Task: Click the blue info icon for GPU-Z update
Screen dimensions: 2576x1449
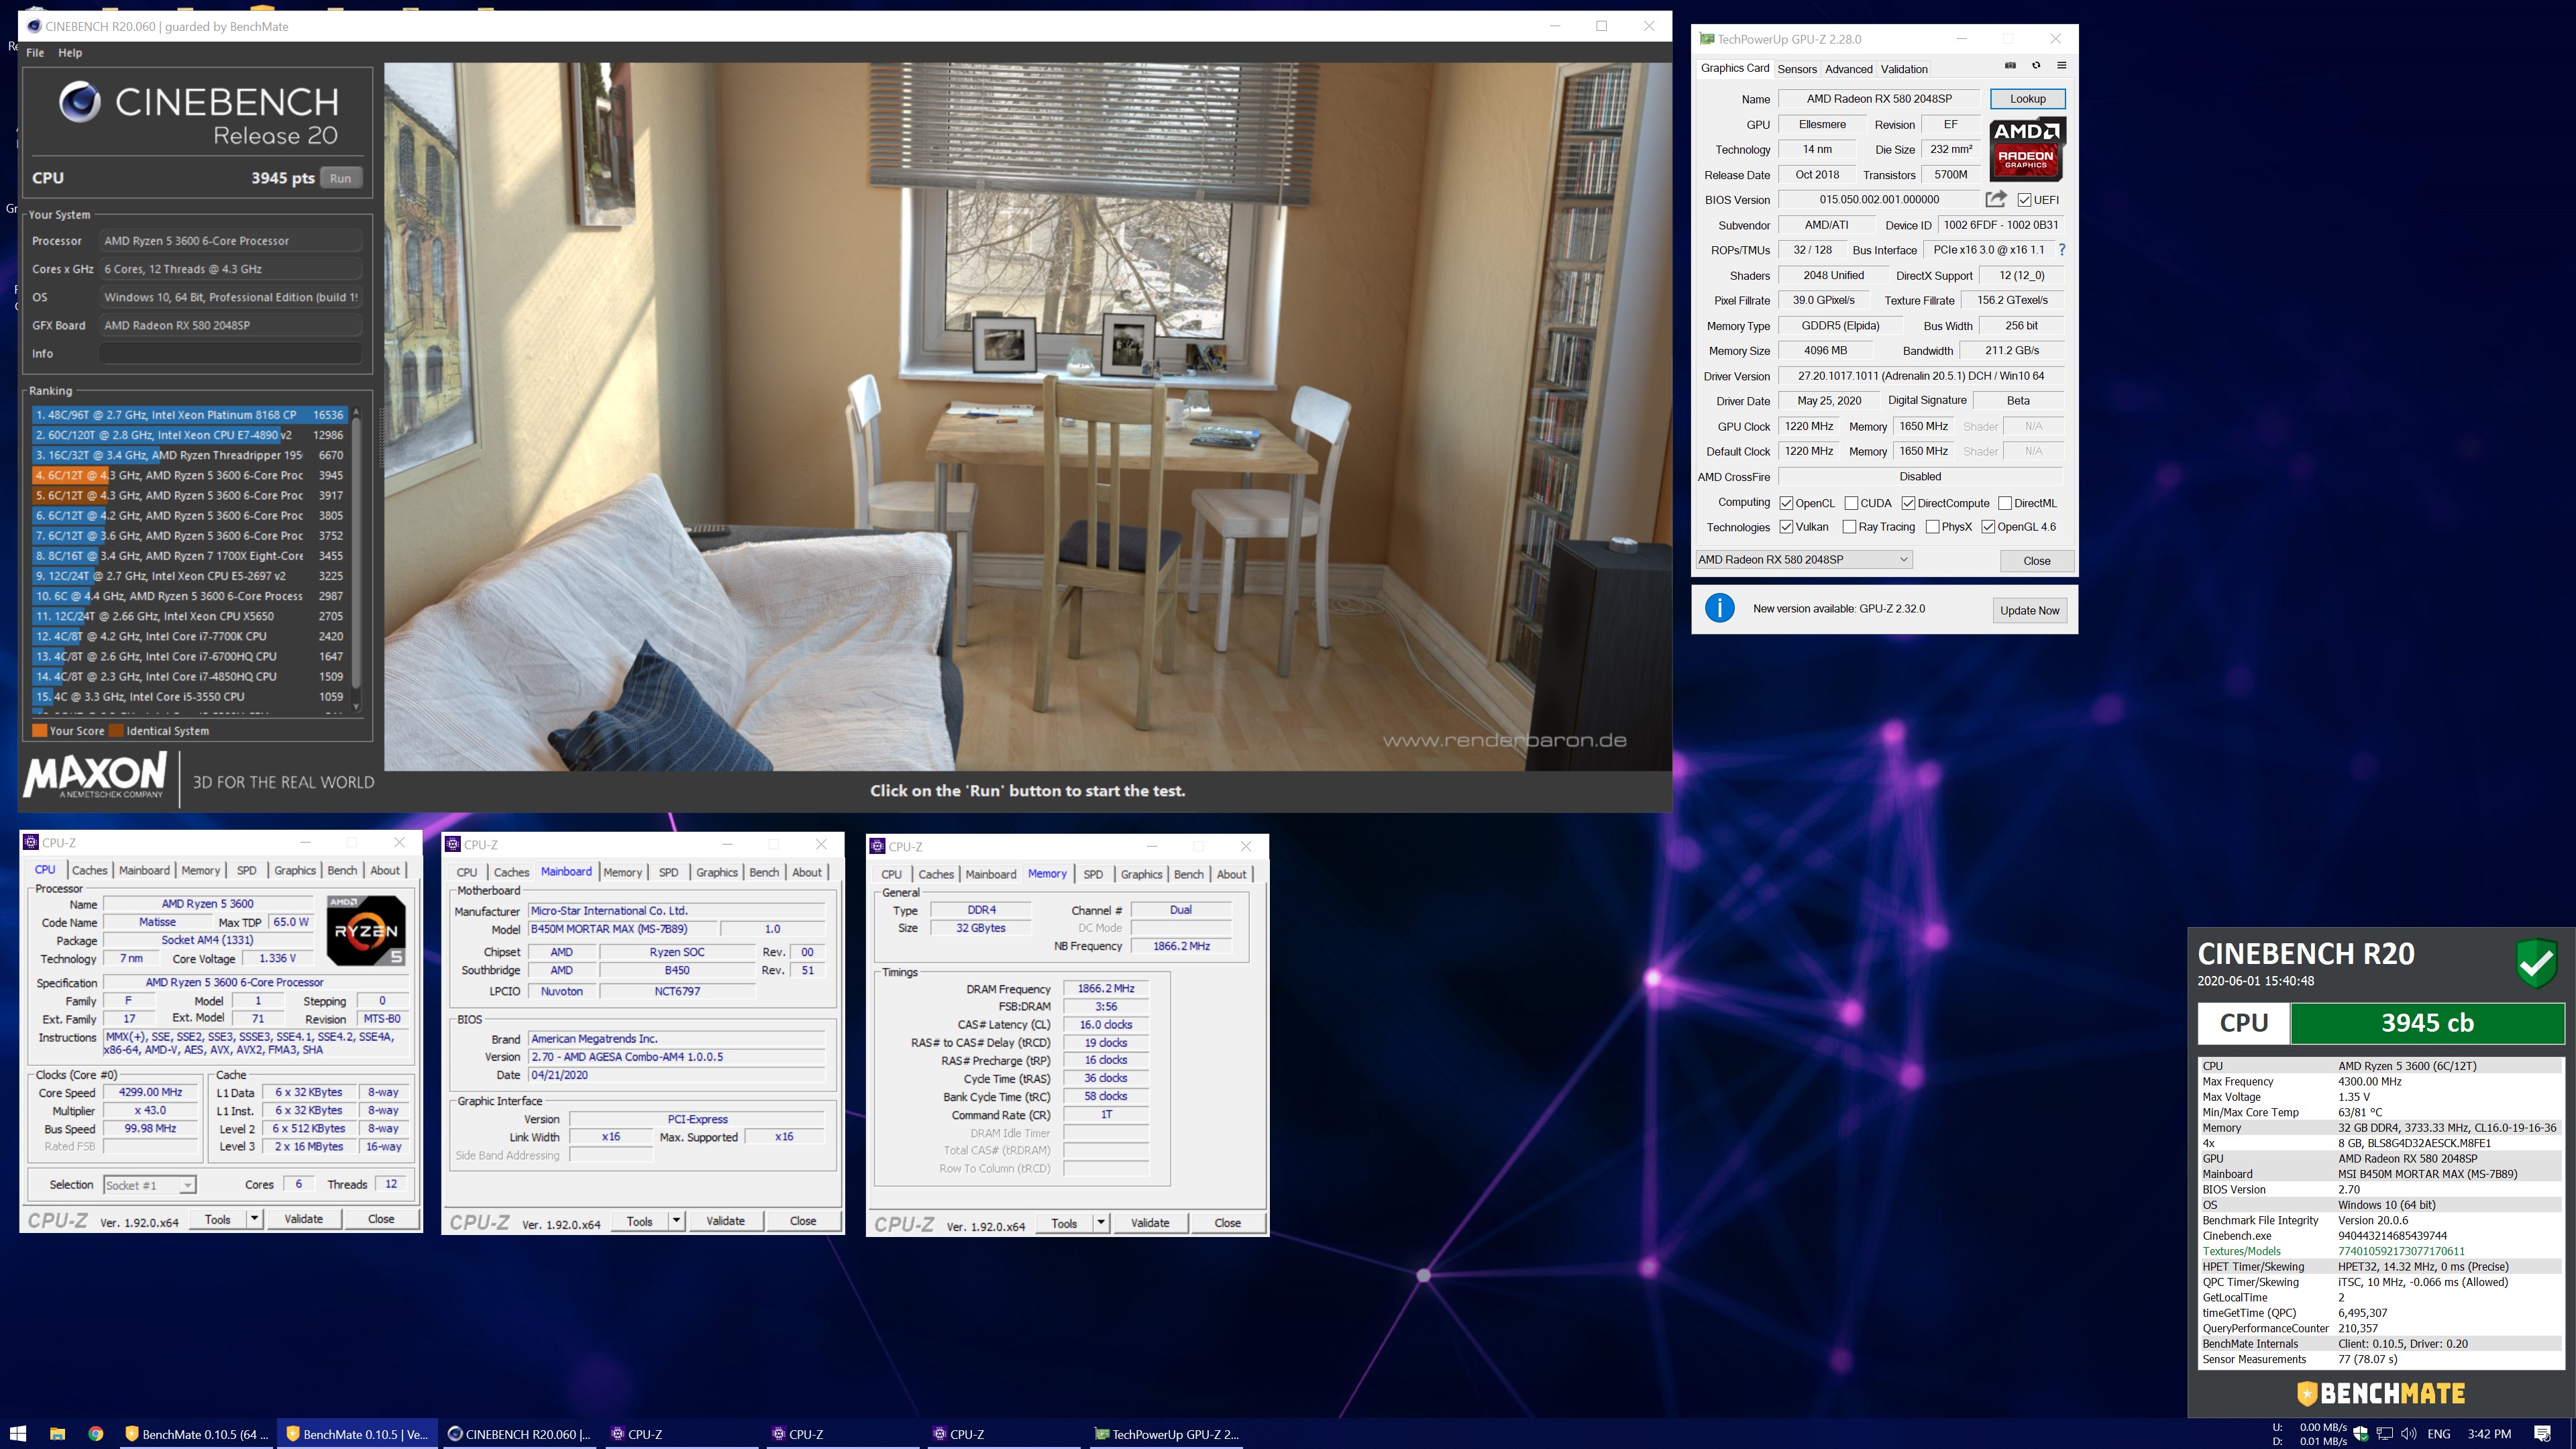Action: pyautogui.click(x=1720, y=608)
